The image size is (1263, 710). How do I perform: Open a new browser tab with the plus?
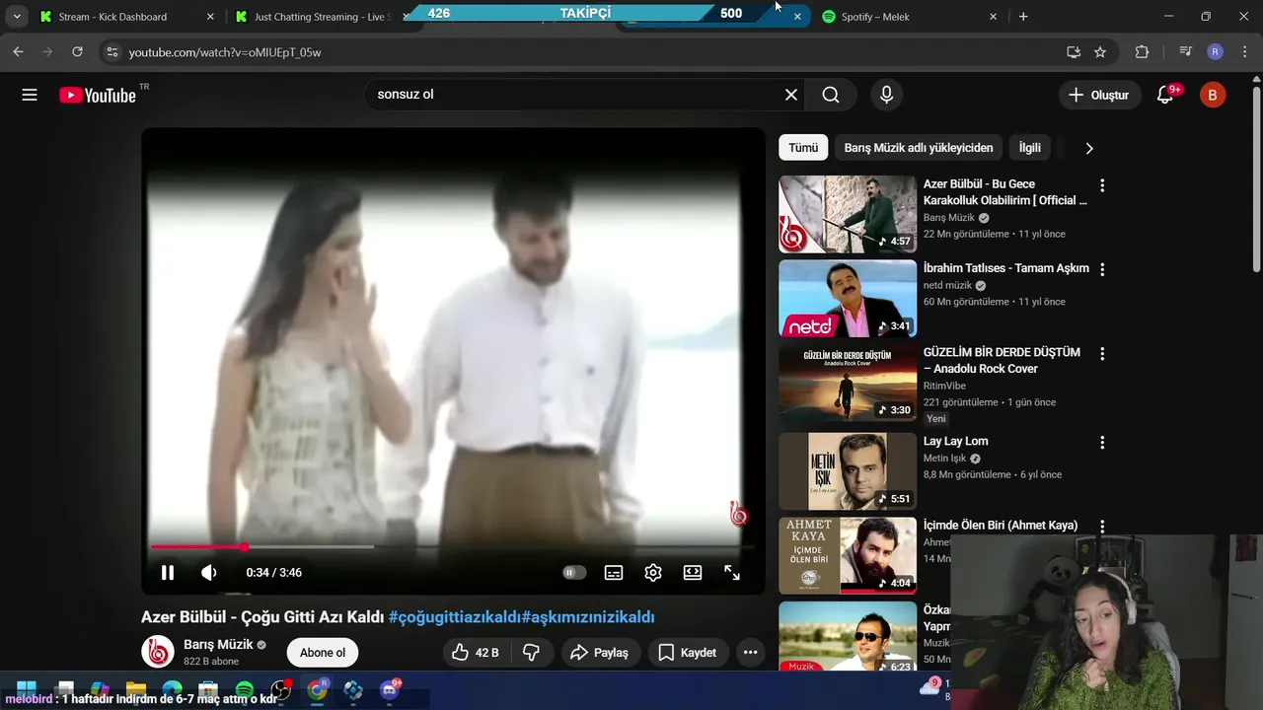tap(1023, 17)
